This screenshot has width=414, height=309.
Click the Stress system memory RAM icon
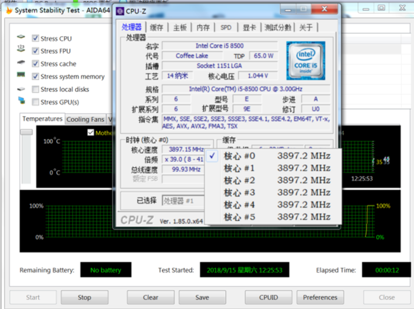pos(21,75)
